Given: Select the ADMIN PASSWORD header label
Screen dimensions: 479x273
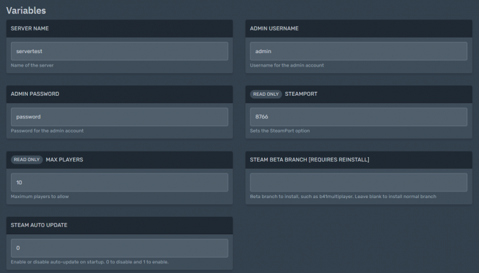Looking at the screenshot, I should pos(35,94).
